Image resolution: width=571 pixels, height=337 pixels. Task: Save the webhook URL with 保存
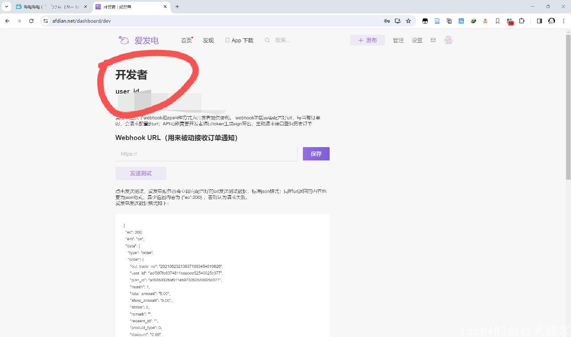316,154
